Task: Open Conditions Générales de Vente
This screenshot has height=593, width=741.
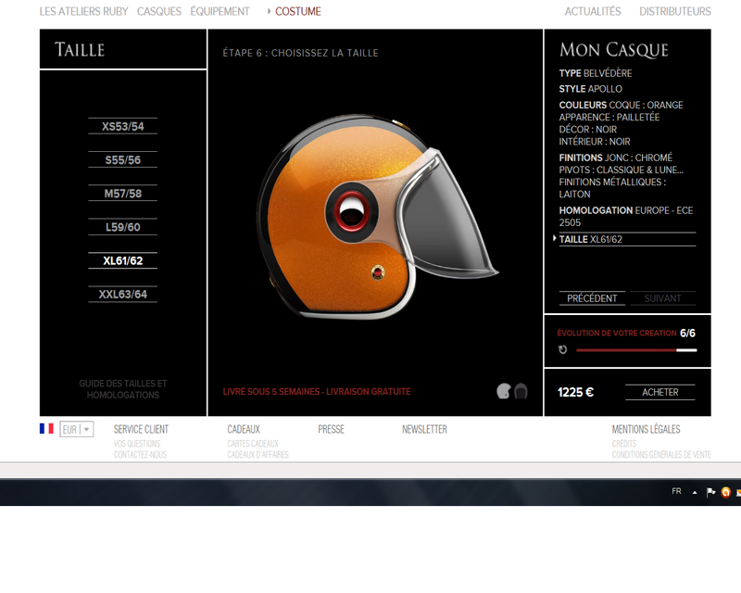Action: [661, 454]
